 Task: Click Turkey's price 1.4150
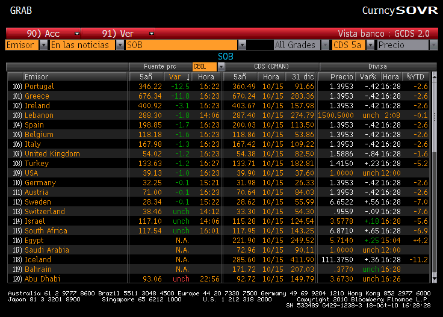tap(341, 163)
